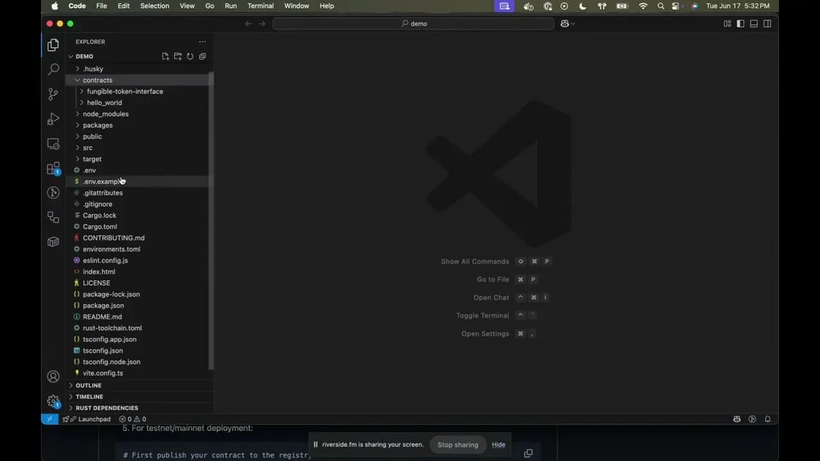Image resolution: width=820 pixels, height=461 pixels.
Task: Open Explorer's Views and More Actions menu
Action: 202,42
